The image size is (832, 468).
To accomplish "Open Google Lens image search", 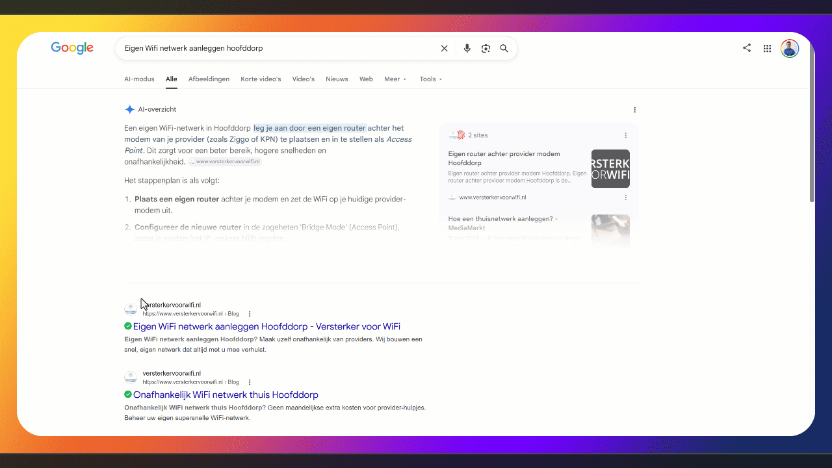I will pos(486,48).
